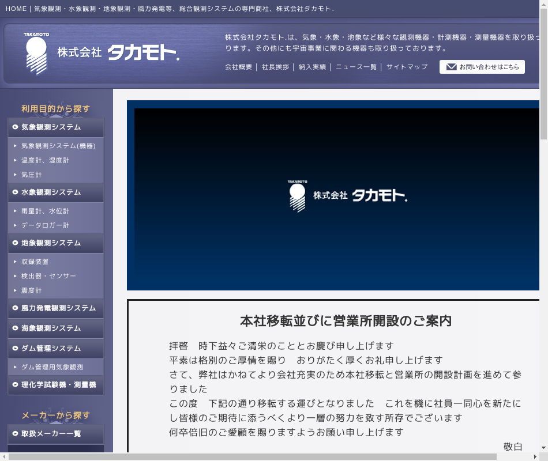Select the 気圧計 sidebar link
This screenshot has width=548, height=461.
coord(32,175)
